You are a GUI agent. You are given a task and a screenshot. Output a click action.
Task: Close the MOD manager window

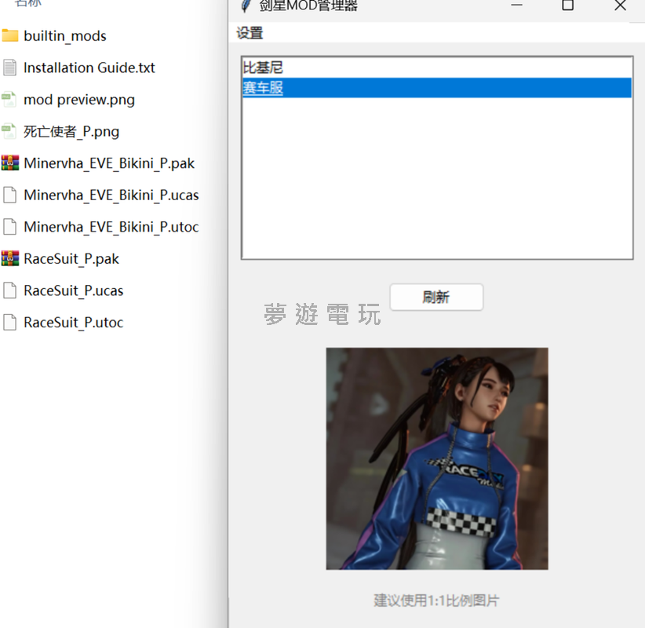[x=620, y=5]
